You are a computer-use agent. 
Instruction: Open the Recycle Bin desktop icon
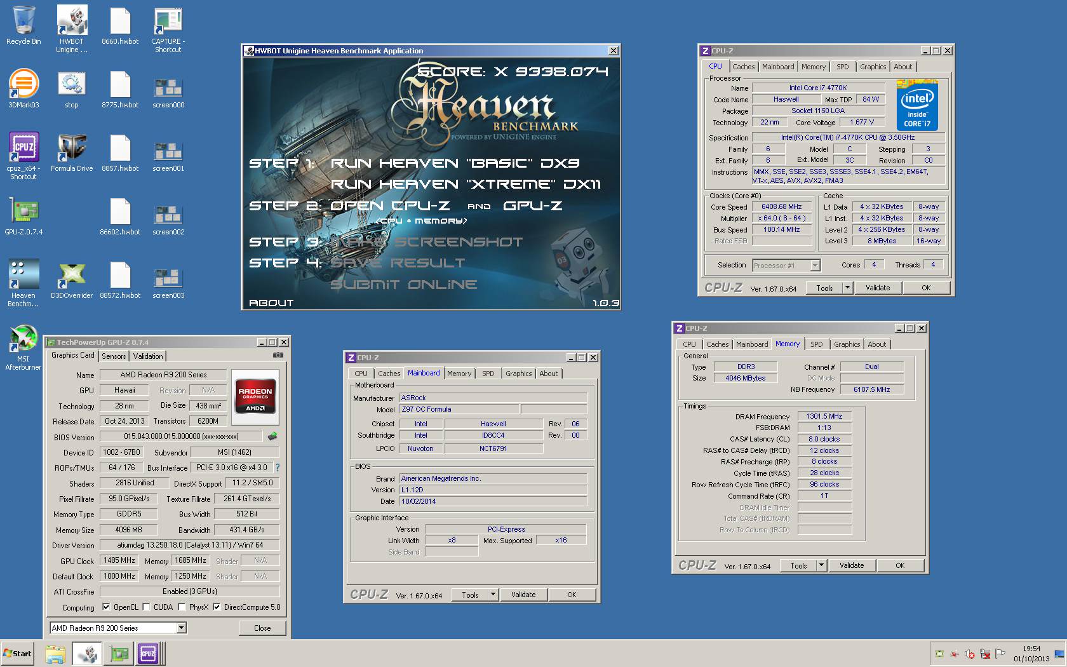(x=23, y=25)
